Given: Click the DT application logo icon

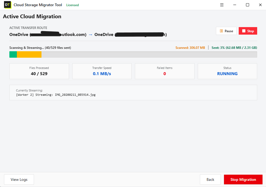Looking at the screenshot, I should point(7,5).
